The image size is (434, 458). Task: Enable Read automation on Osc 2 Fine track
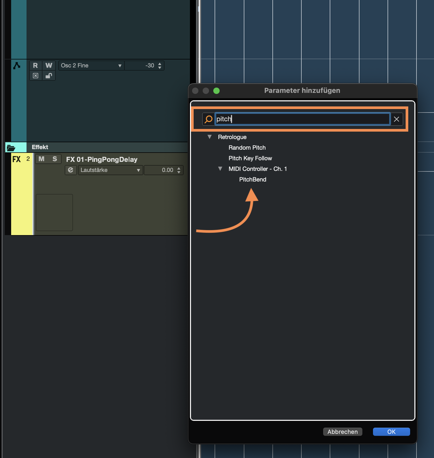coord(36,66)
